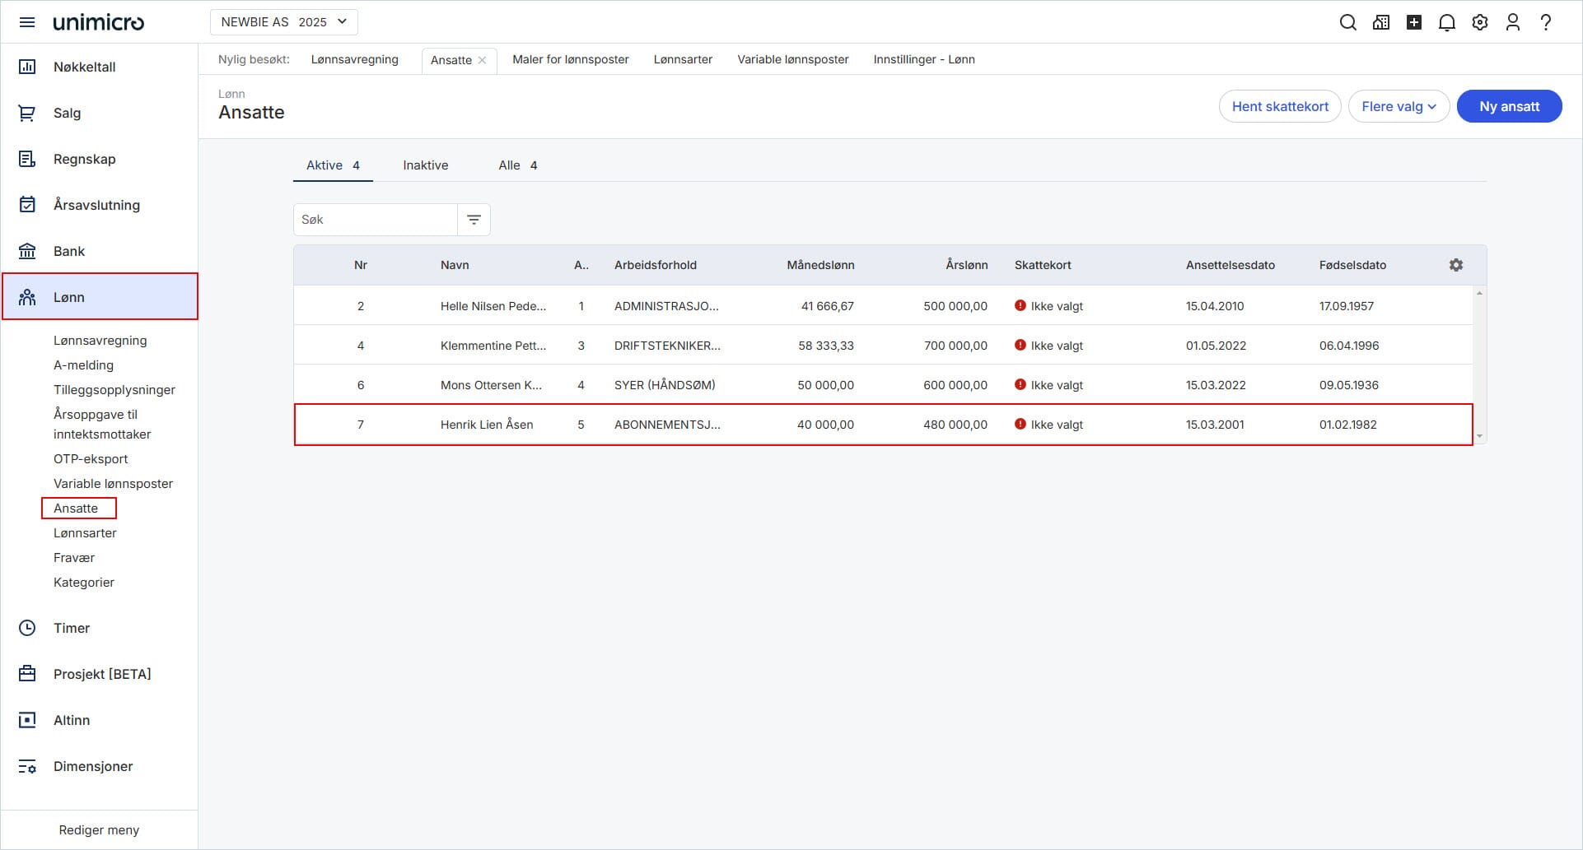Switch to the Inaktive tab
The image size is (1583, 850).
coord(425,165)
